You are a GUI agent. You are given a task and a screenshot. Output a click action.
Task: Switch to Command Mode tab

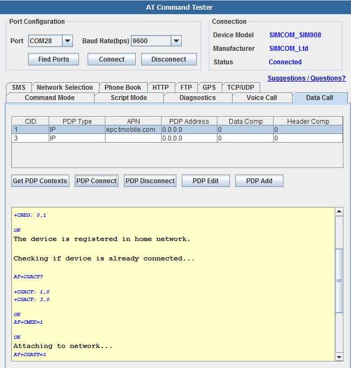point(50,98)
